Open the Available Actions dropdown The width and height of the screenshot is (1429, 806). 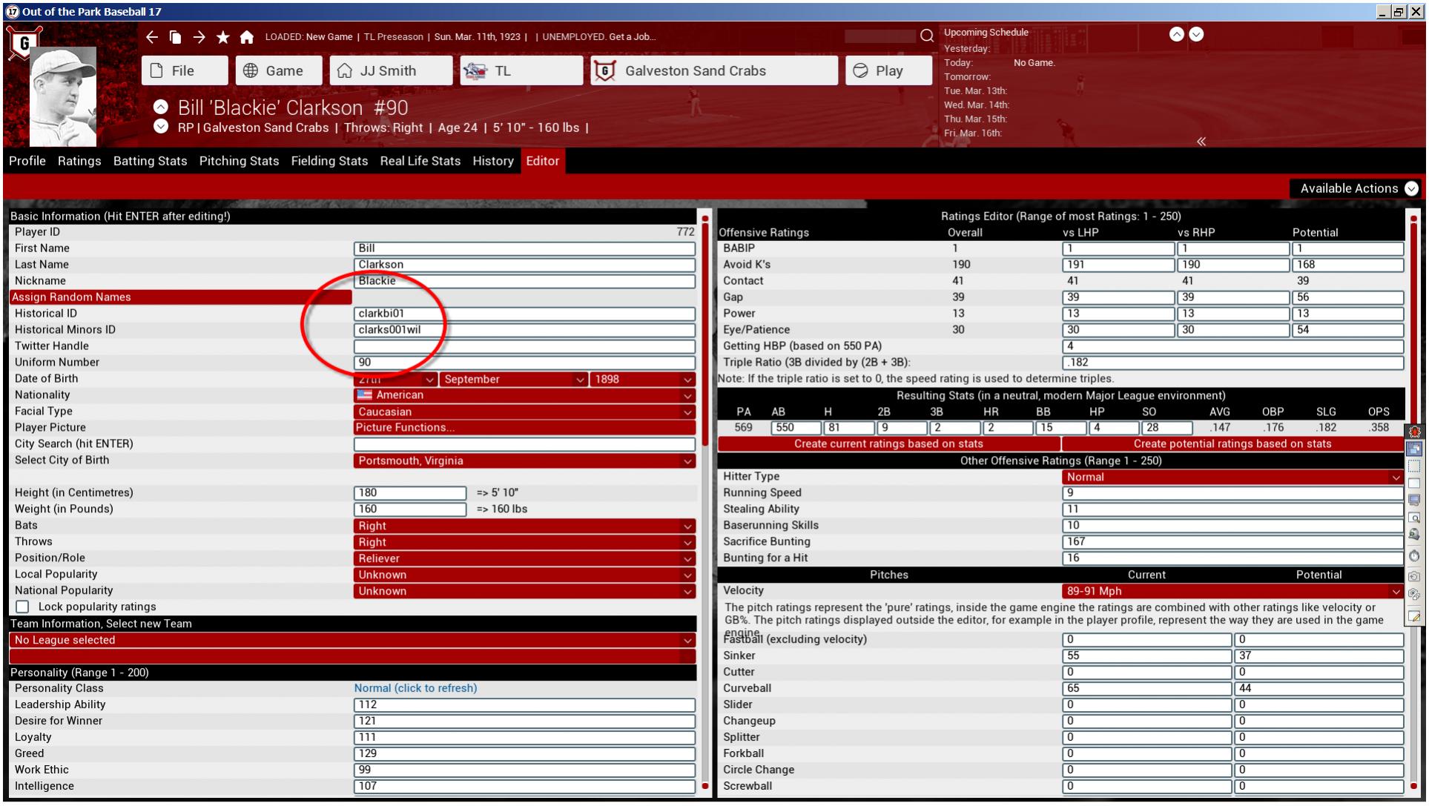[1358, 188]
